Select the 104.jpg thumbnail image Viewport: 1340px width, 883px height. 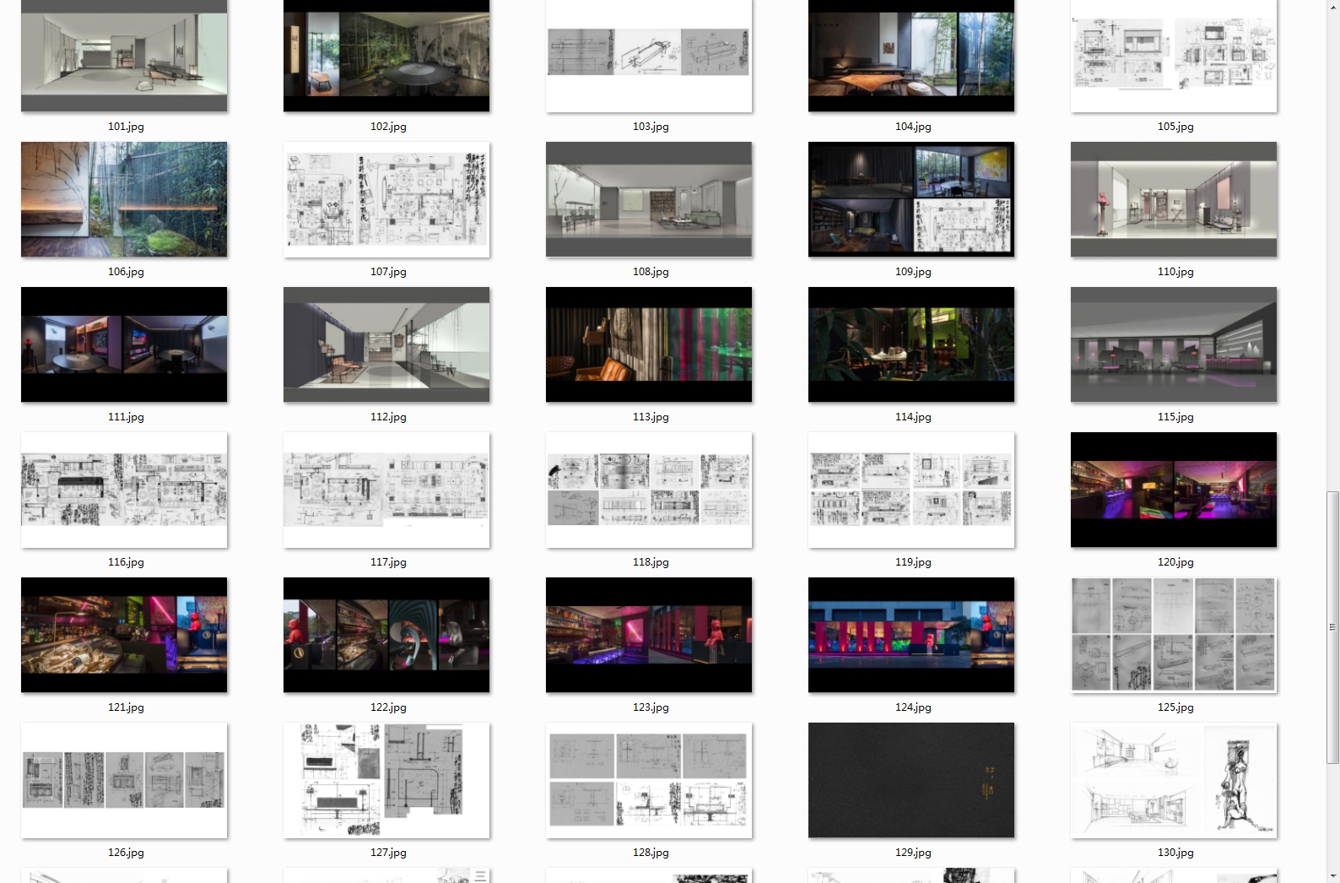911,56
